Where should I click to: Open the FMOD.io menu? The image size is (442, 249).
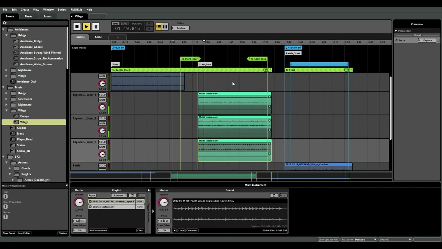pos(76,10)
